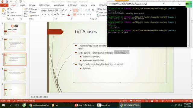Switch to the SLIDE SHOW tab
The image size is (193, 108).
click(x=72, y=5)
